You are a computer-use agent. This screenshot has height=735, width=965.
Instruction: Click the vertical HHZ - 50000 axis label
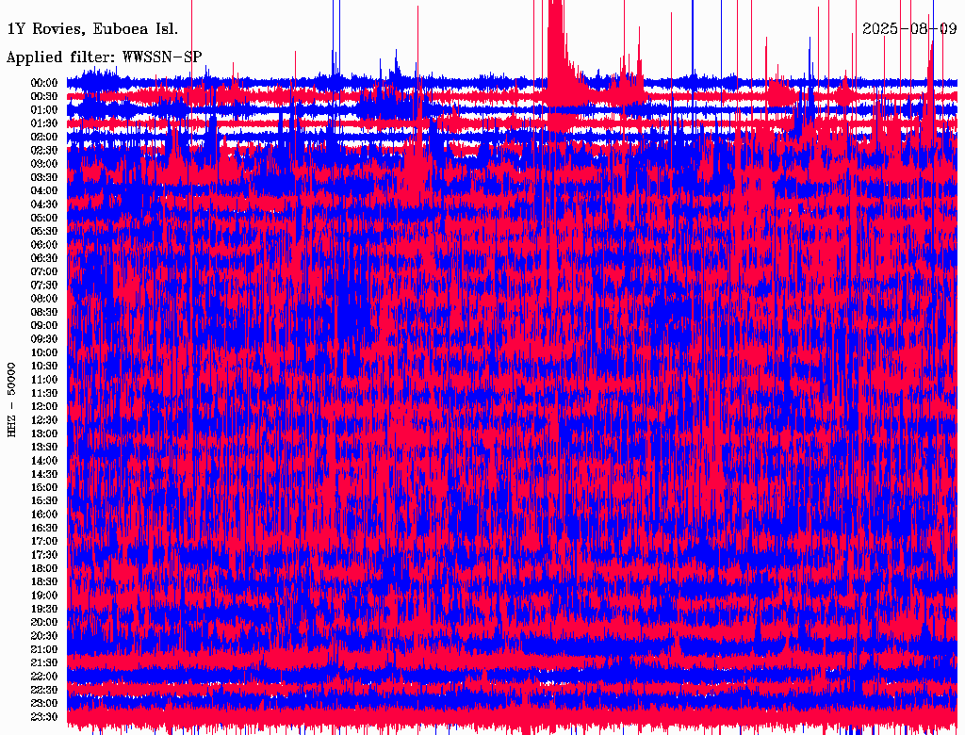coord(12,399)
